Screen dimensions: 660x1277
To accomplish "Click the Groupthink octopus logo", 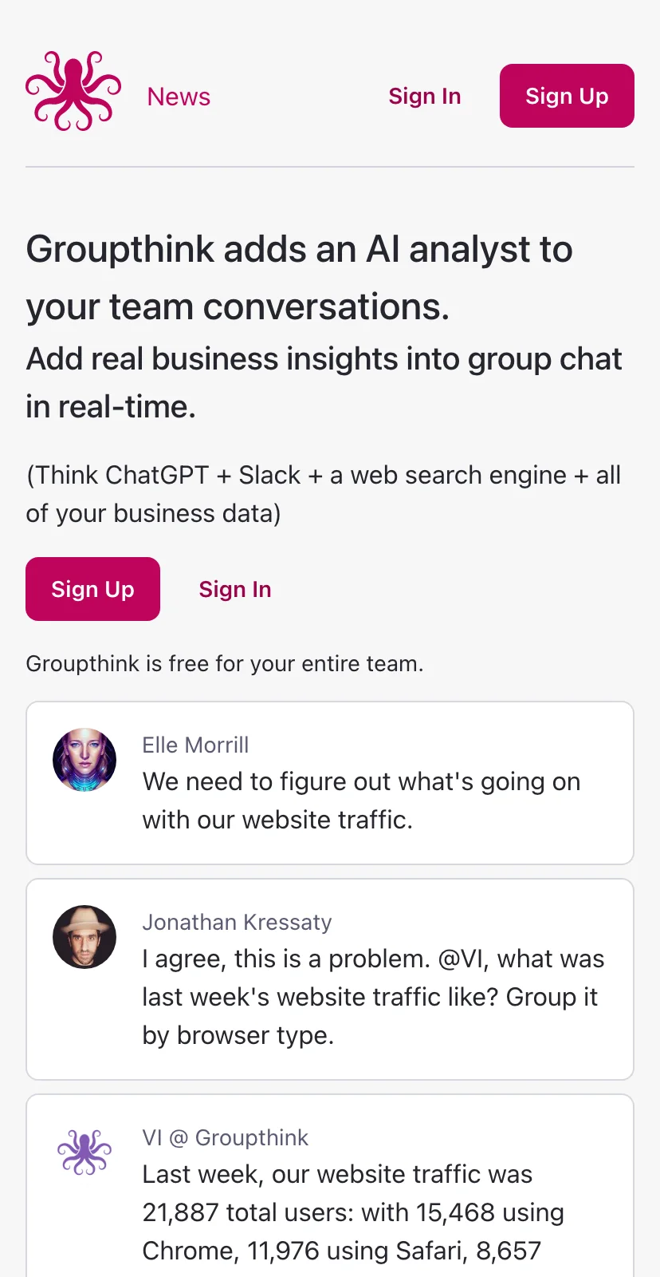I will 73,91.
